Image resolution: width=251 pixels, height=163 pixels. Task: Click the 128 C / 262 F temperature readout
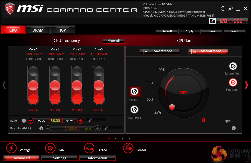pos(232,21)
